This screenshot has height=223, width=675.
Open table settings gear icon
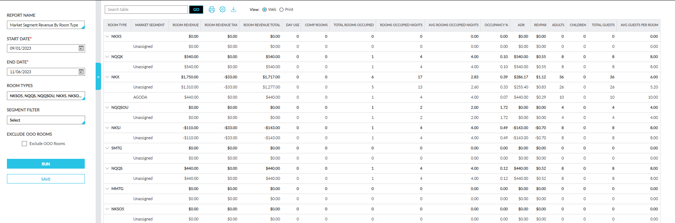point(223,10)
